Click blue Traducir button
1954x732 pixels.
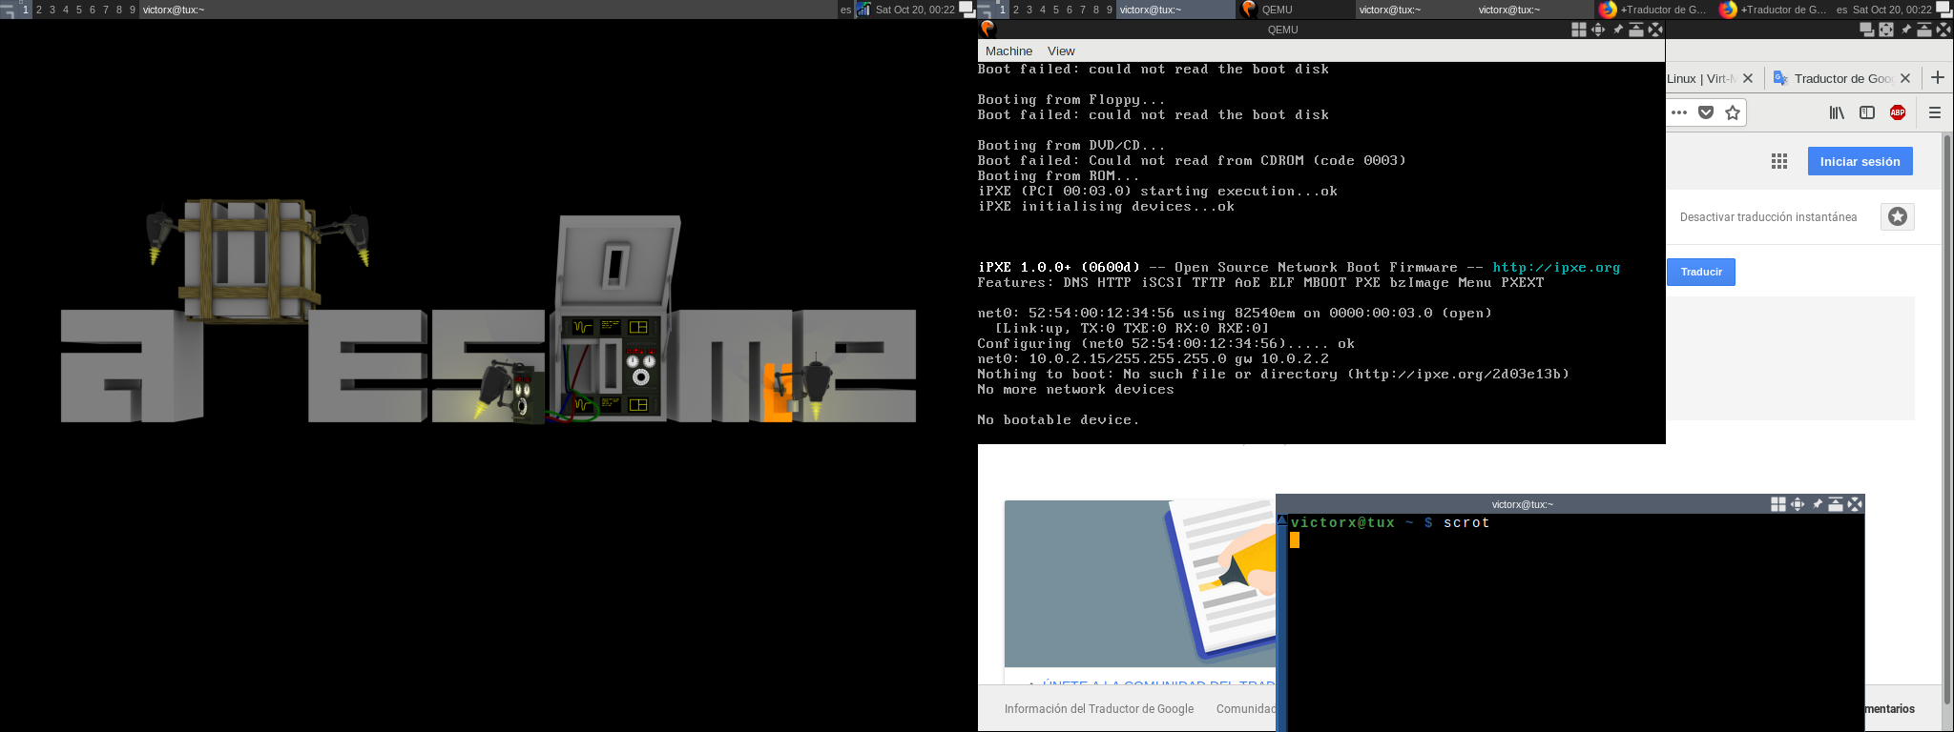1701,272
